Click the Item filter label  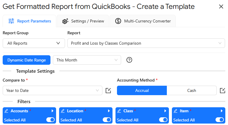point(184,111)
